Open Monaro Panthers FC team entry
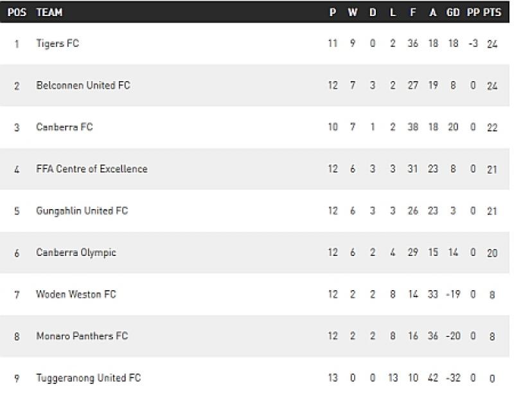This screenshot has height=393, width=514. click(x=82, y=336)
